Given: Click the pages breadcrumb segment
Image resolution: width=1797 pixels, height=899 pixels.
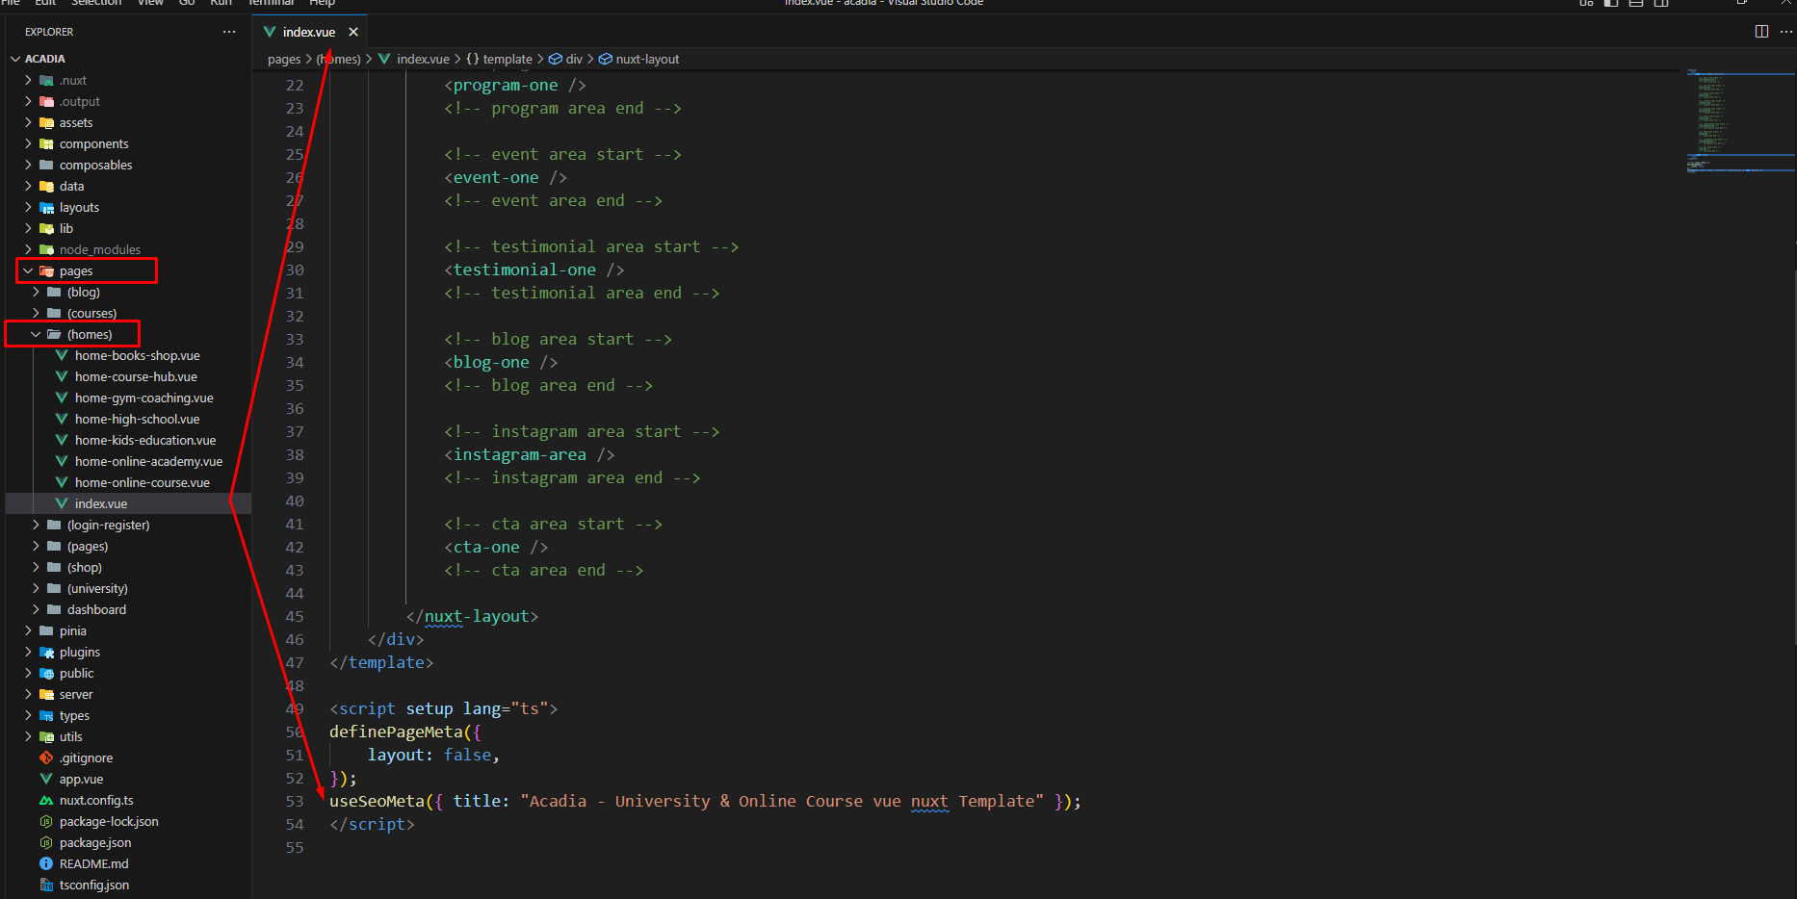Looking at the screenshot, I should pyautogui.click(x=284, y=59).
